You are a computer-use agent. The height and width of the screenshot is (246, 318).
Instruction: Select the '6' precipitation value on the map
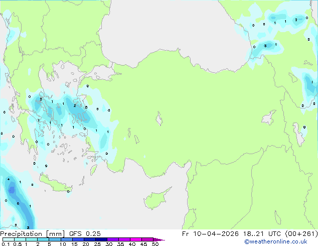tap(18, 204)
